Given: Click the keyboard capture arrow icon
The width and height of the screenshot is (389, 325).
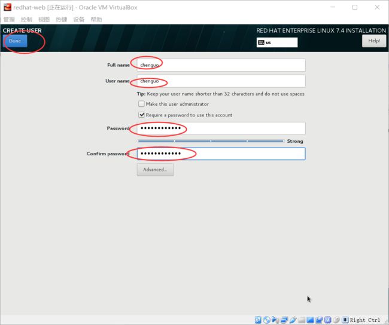Looking at the screenshot, I should click(x=345, y=320).
